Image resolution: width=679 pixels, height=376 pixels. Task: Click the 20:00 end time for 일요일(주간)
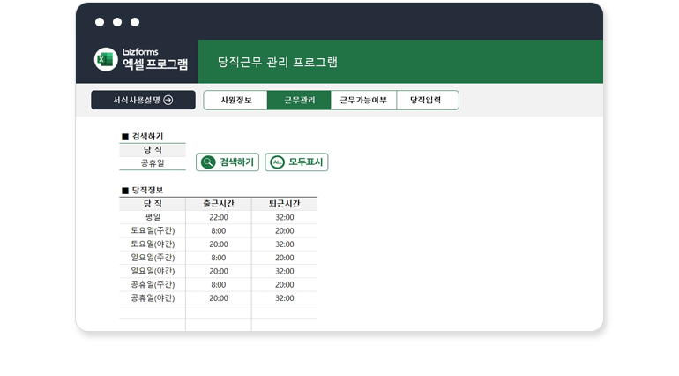click(x=285, y=258)
